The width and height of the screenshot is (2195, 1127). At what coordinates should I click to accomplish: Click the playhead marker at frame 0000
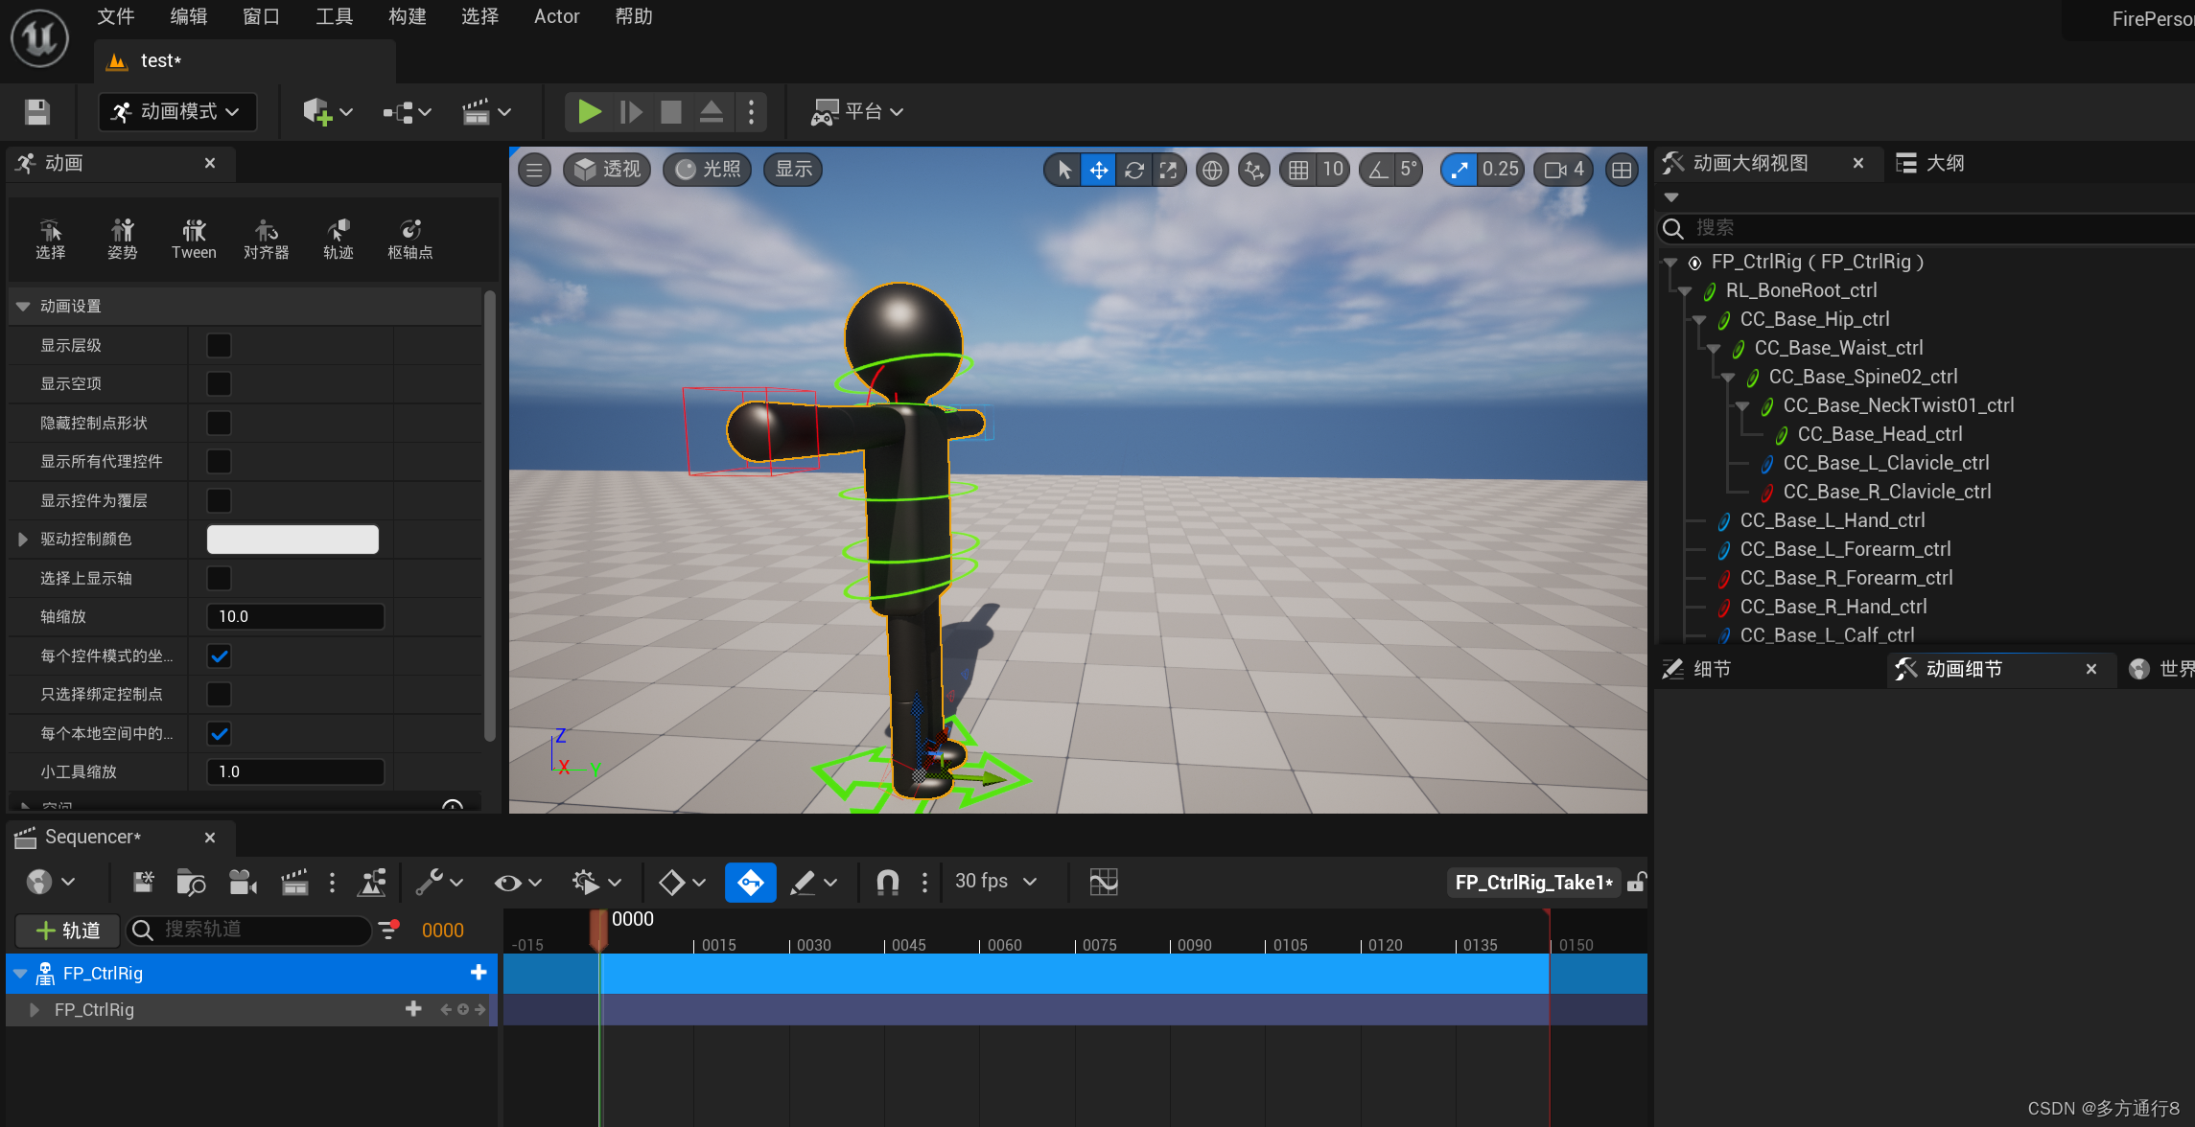coord(598,931)
